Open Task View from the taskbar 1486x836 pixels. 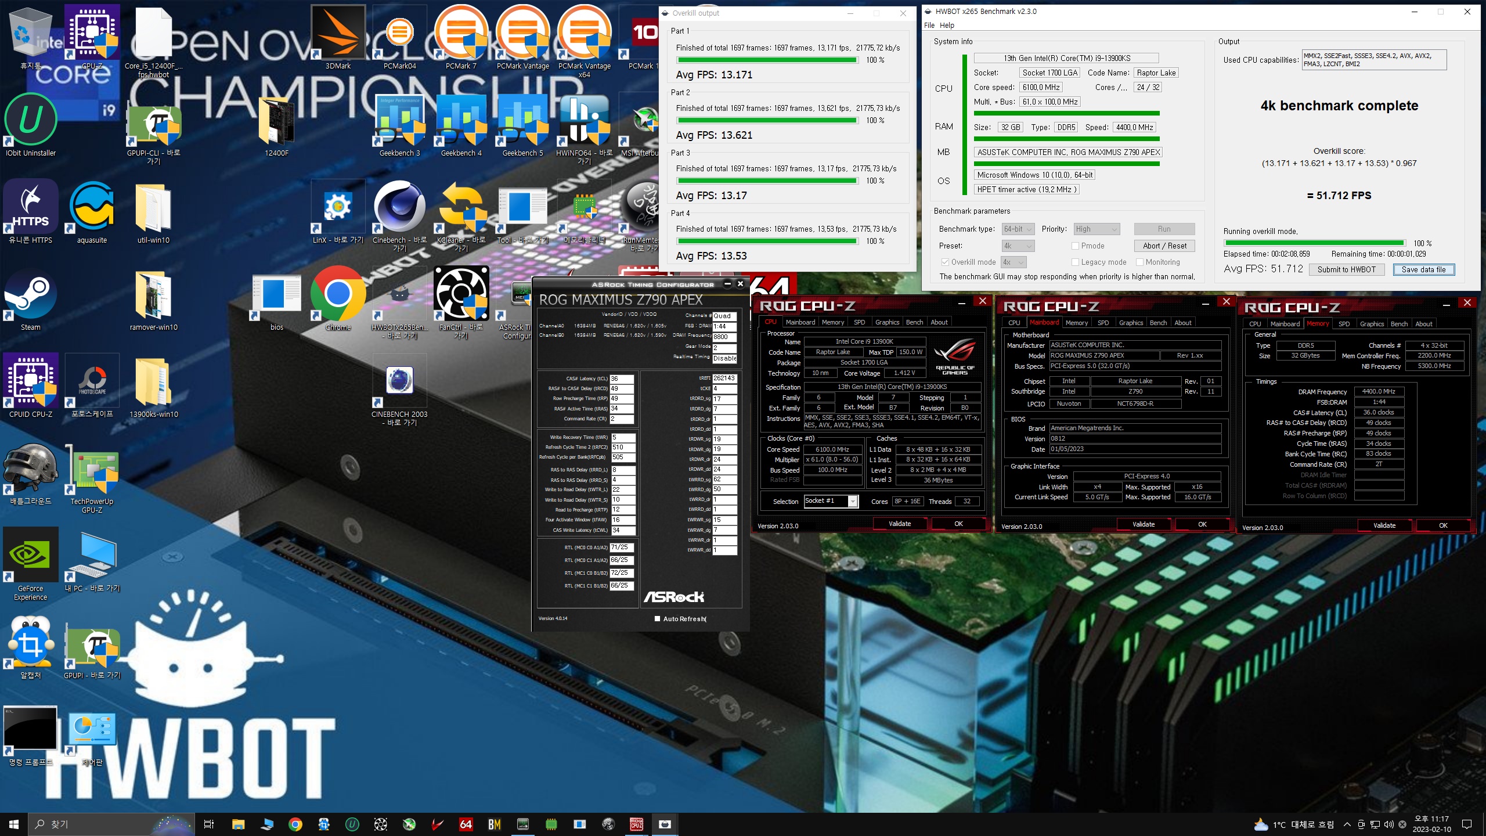click(x=209, y=824)
